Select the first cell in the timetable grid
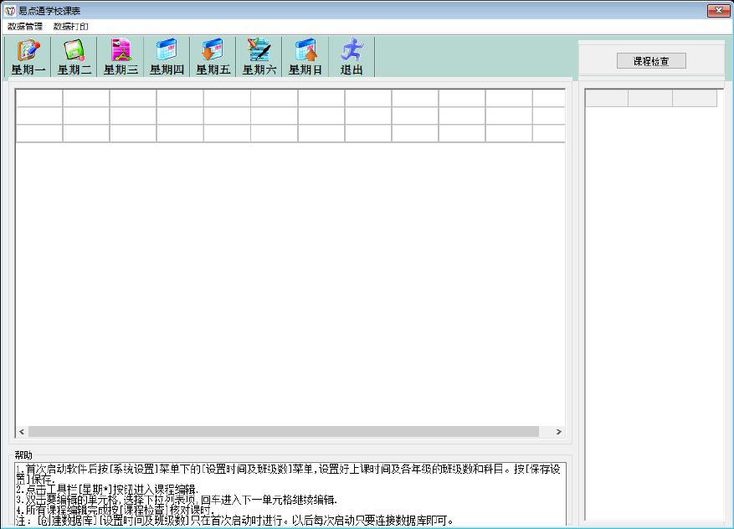 click(x=39, y=98)
